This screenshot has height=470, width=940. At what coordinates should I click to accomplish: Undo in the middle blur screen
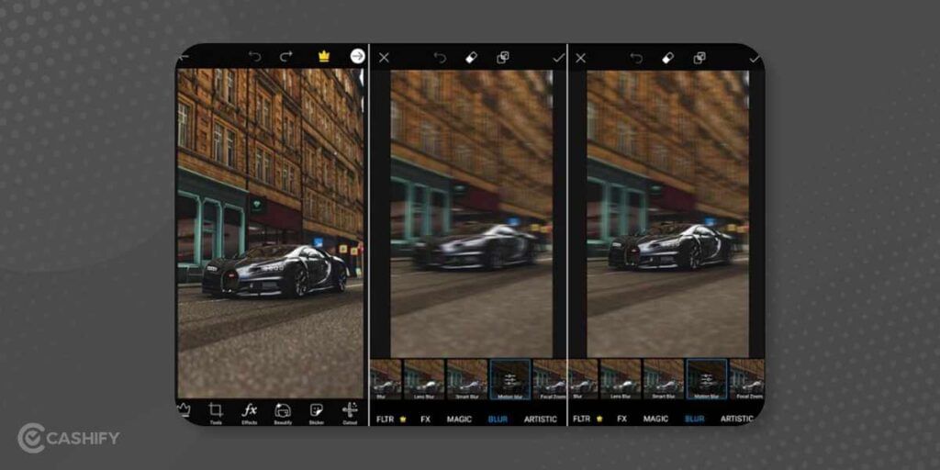440,58
